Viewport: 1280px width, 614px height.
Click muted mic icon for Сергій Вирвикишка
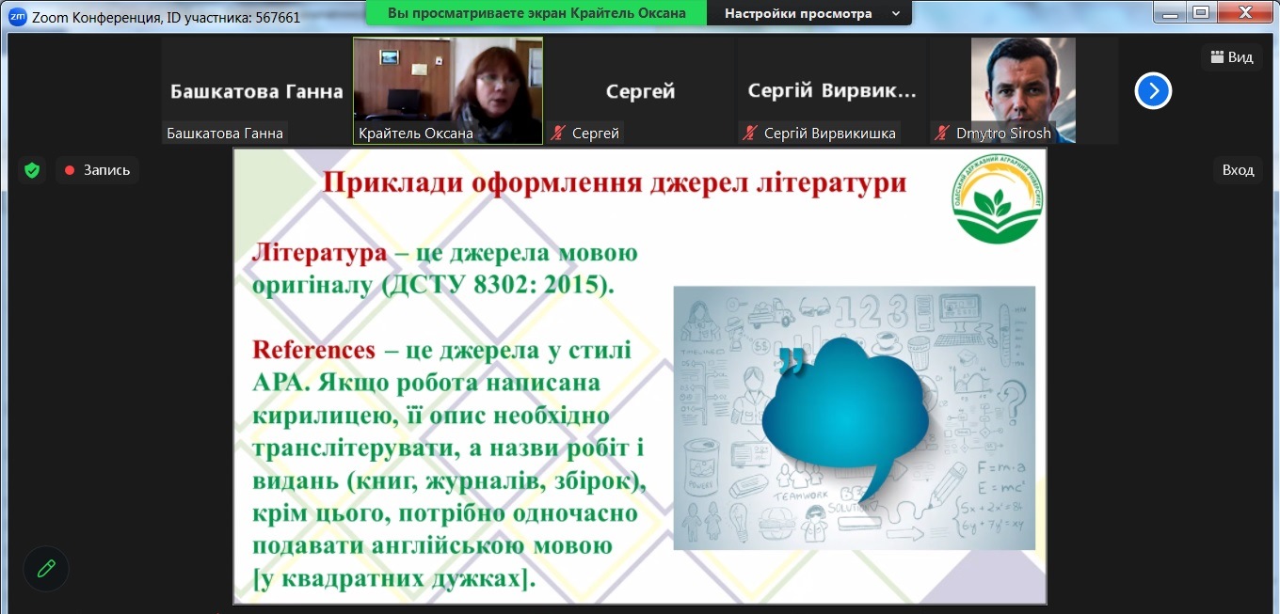[751, 134]
